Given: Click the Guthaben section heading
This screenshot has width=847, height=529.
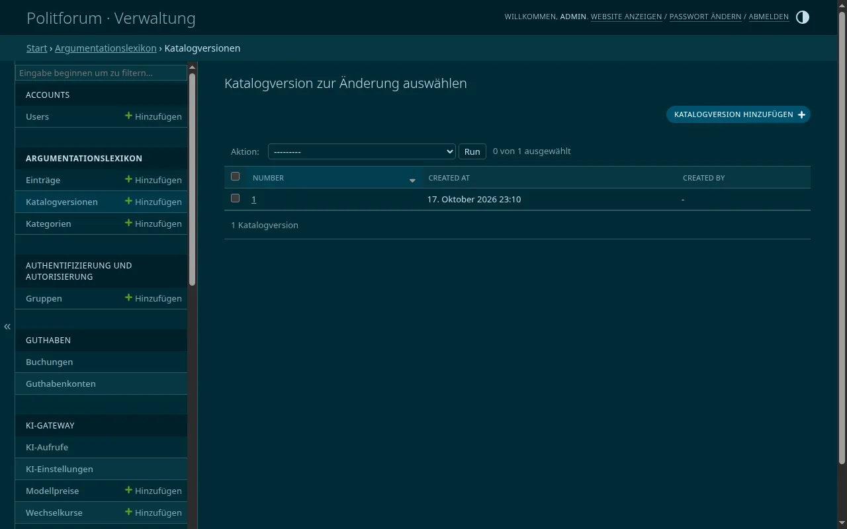Looking at the screenshot, I should [48, 340].
